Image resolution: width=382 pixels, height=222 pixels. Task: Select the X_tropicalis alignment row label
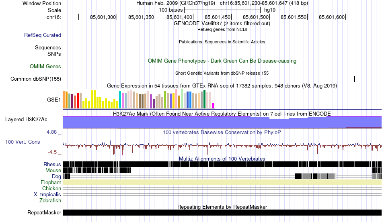click(x=47, y=195)
